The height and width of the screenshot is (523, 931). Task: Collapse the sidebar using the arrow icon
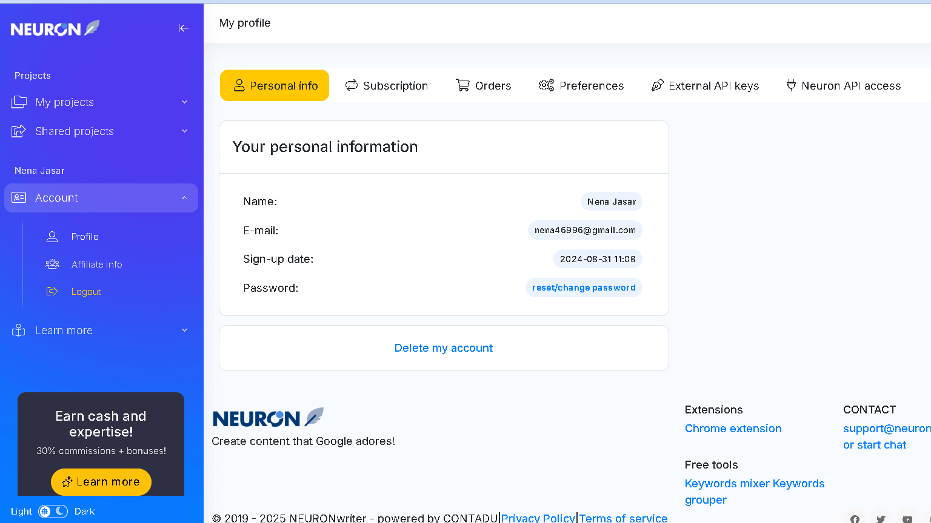(183, 28)
